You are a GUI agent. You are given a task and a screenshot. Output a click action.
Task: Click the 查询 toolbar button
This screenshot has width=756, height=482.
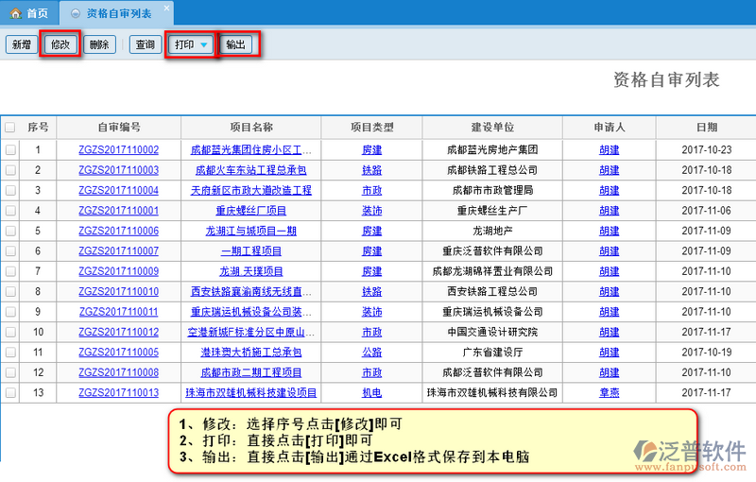point(146,45)
